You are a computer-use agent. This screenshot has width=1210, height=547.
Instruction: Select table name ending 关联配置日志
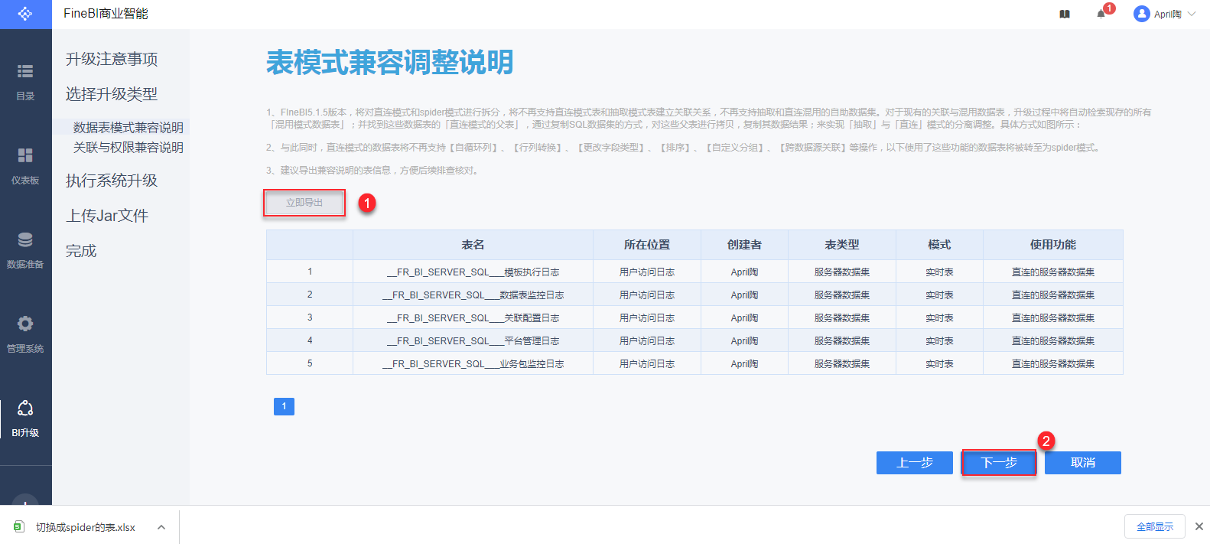pyautogui.click(x=473, y=317)
